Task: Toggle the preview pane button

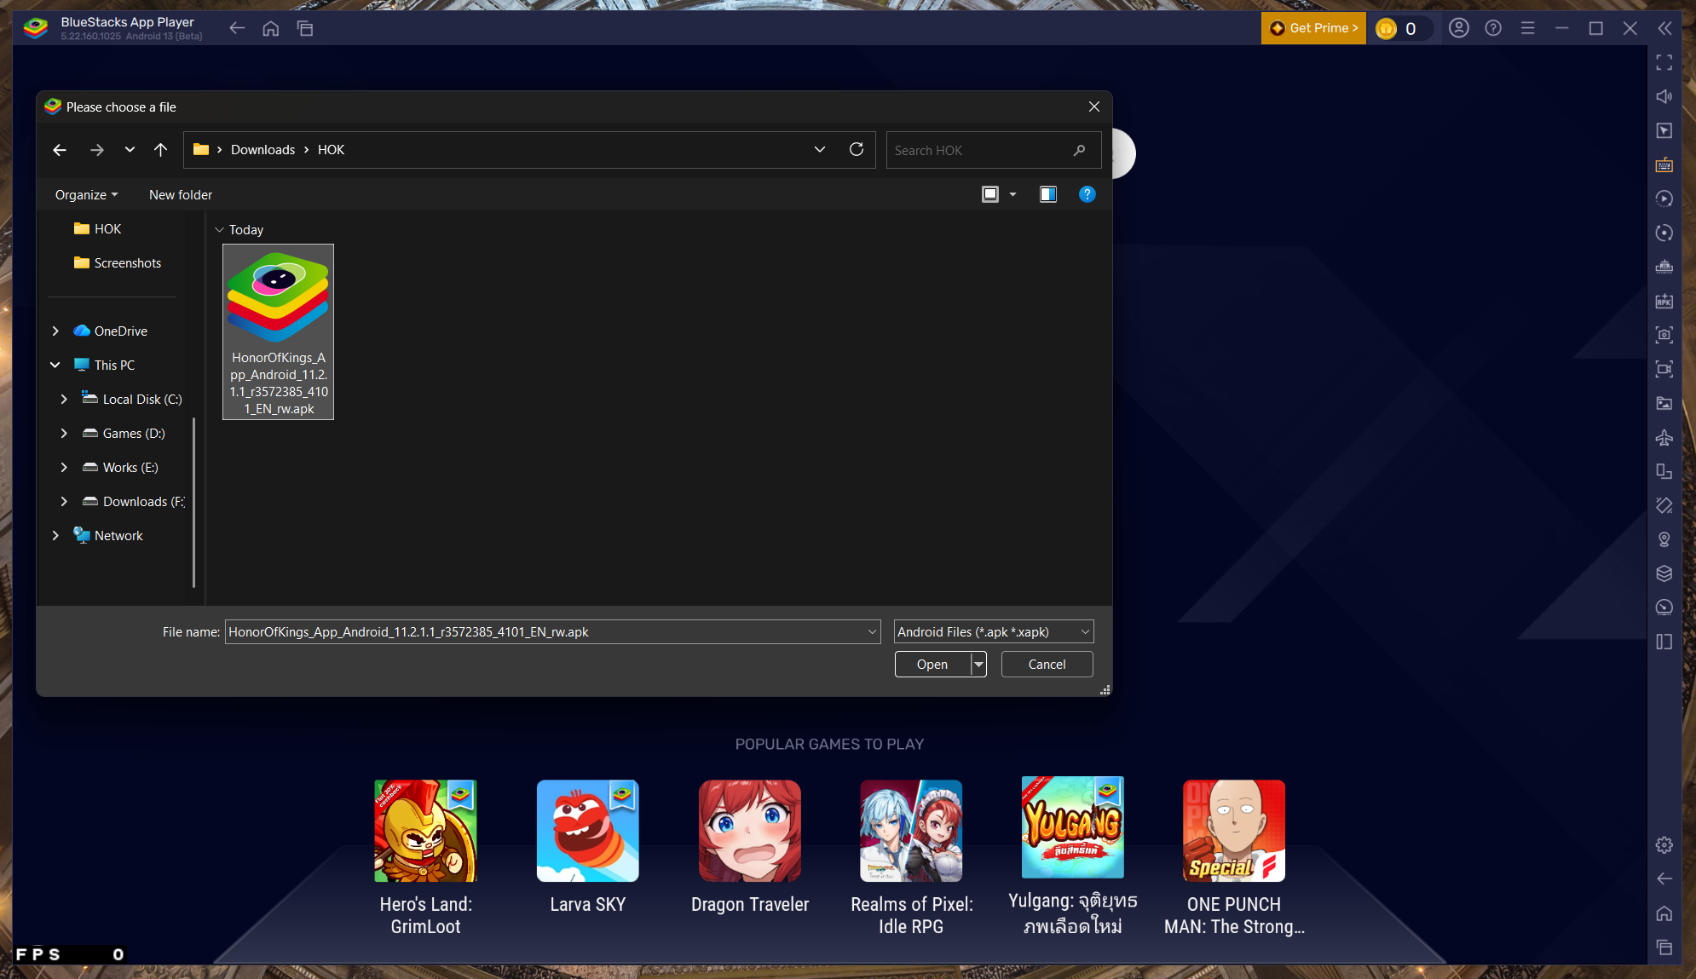Action: click(x=1047, y=194)
